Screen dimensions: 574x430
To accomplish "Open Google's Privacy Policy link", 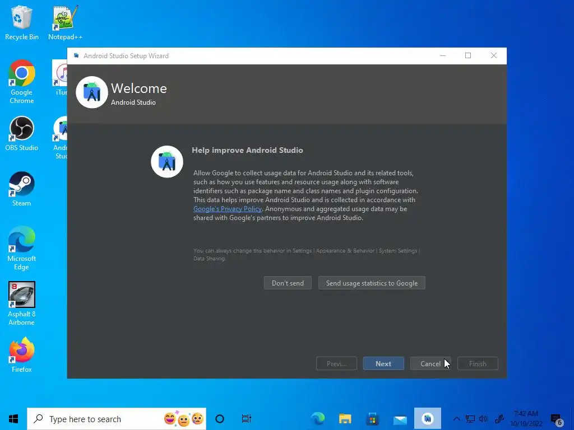I will (228, 209).
